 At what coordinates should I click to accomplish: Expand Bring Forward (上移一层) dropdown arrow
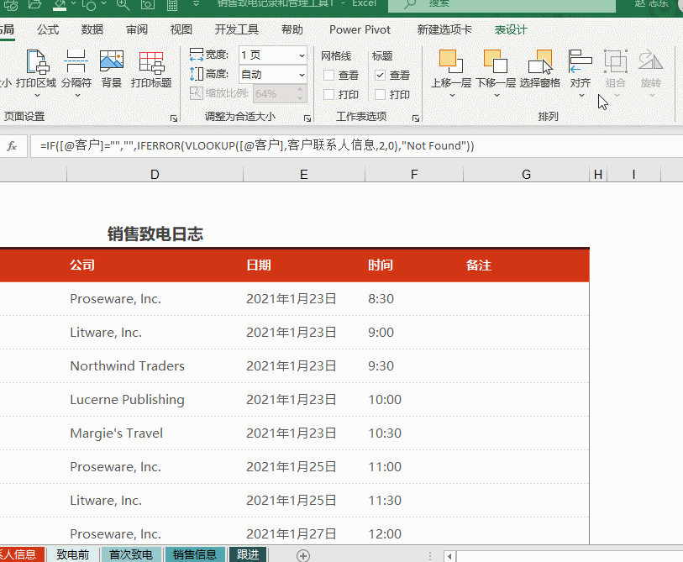(x=452, y=95)
